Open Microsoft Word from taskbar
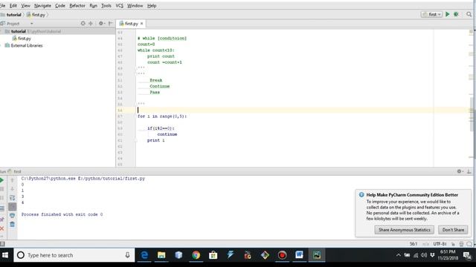476x267 pixels. [x=299, y=255]
